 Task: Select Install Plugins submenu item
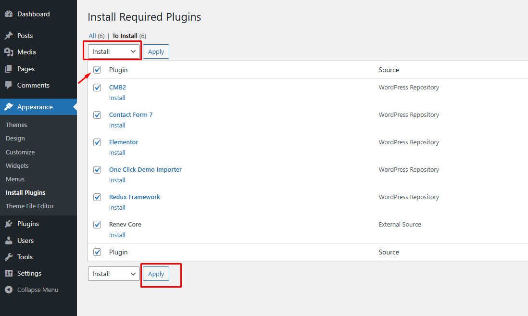pyautogui.click(x=25, y=193)
